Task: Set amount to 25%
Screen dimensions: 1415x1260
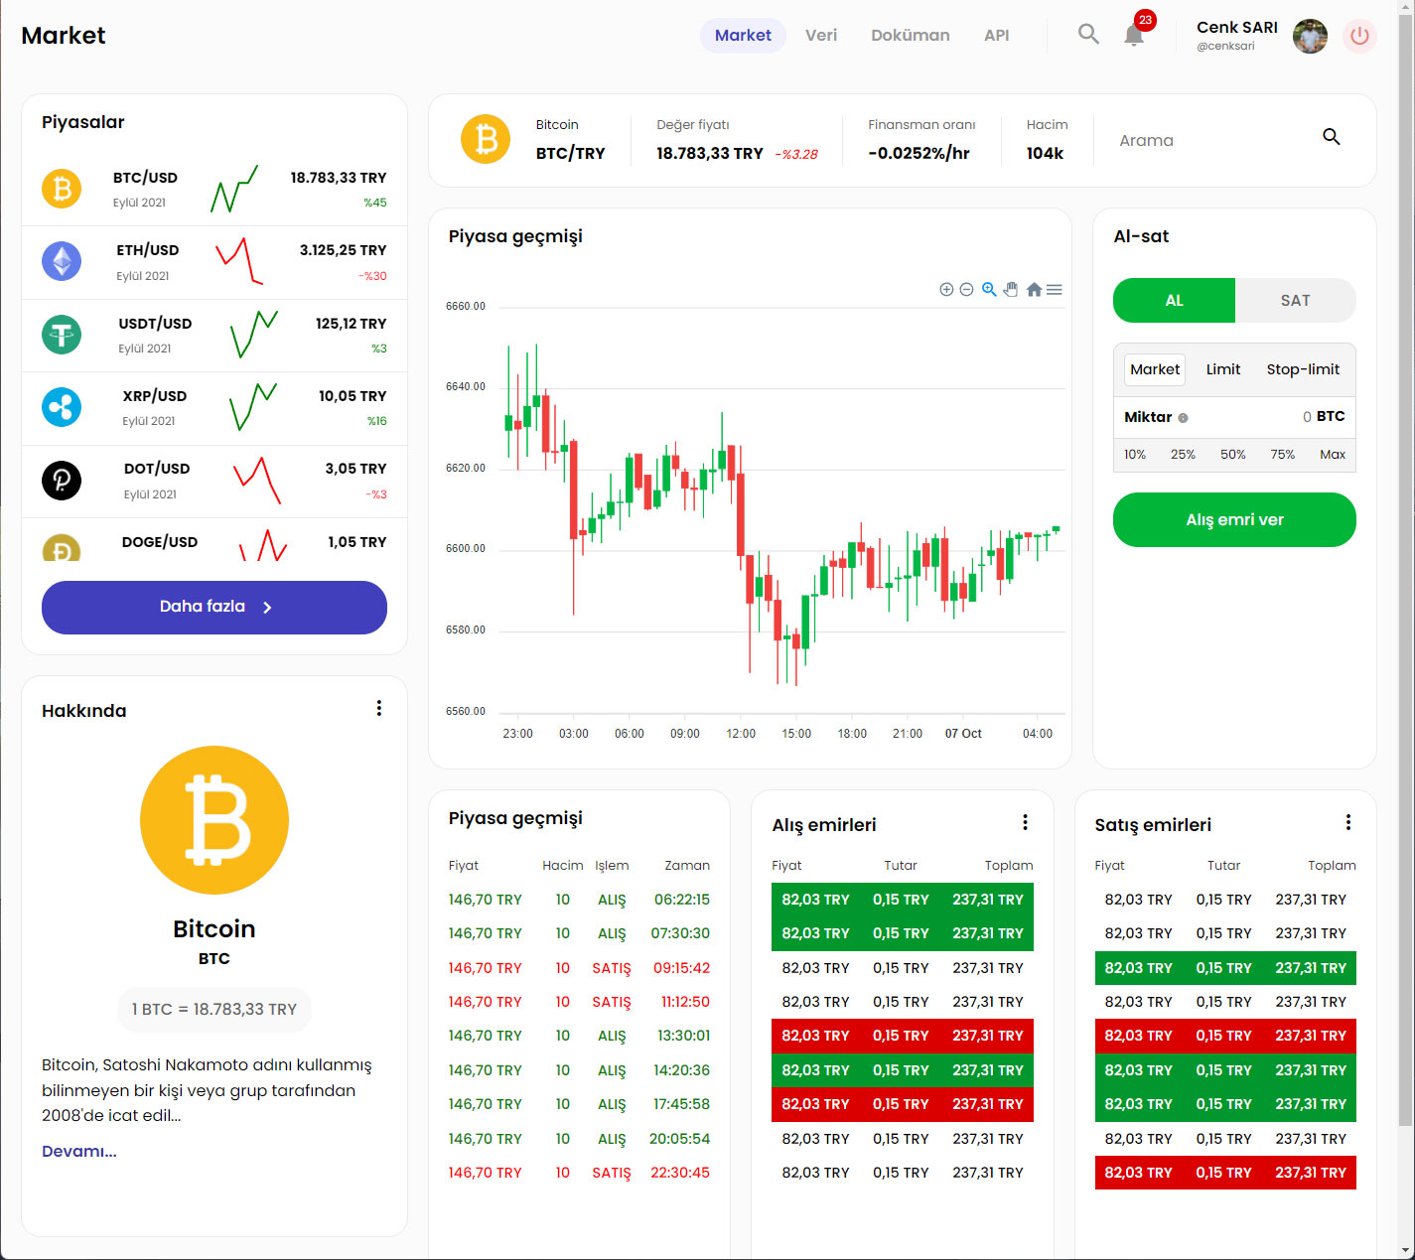Action: [1183, 455]
